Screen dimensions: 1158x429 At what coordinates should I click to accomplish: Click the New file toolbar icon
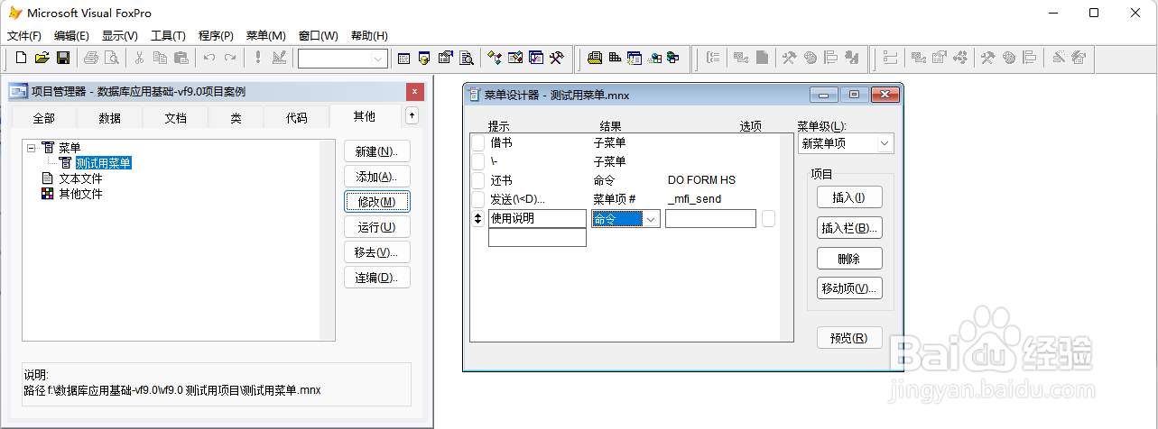[22, 58]
